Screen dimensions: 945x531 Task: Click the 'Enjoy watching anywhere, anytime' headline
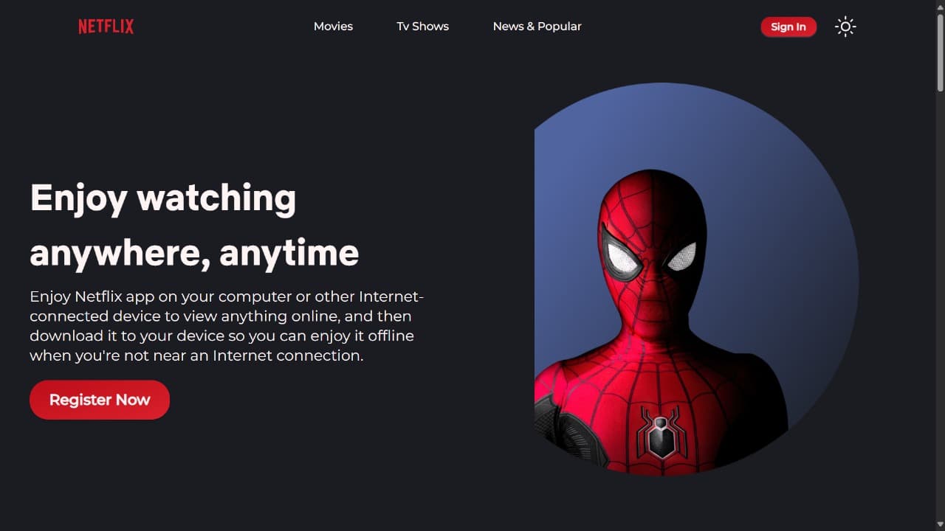pos(194,225)
